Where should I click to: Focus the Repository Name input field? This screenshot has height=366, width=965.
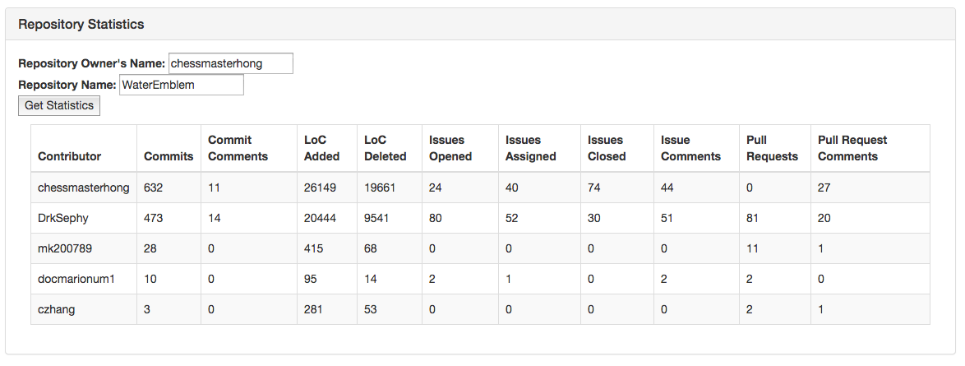tap(182, 85)
